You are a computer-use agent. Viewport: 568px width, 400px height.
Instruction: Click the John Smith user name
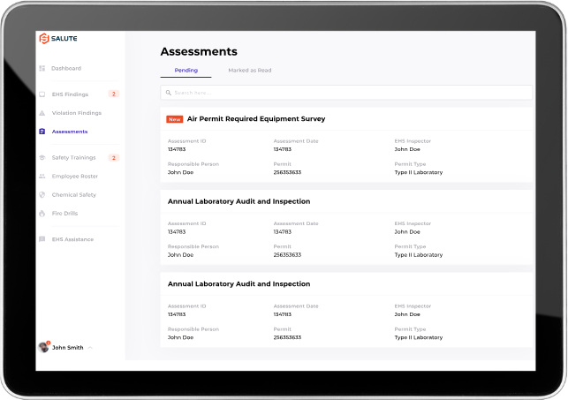[x=67, y=348]
